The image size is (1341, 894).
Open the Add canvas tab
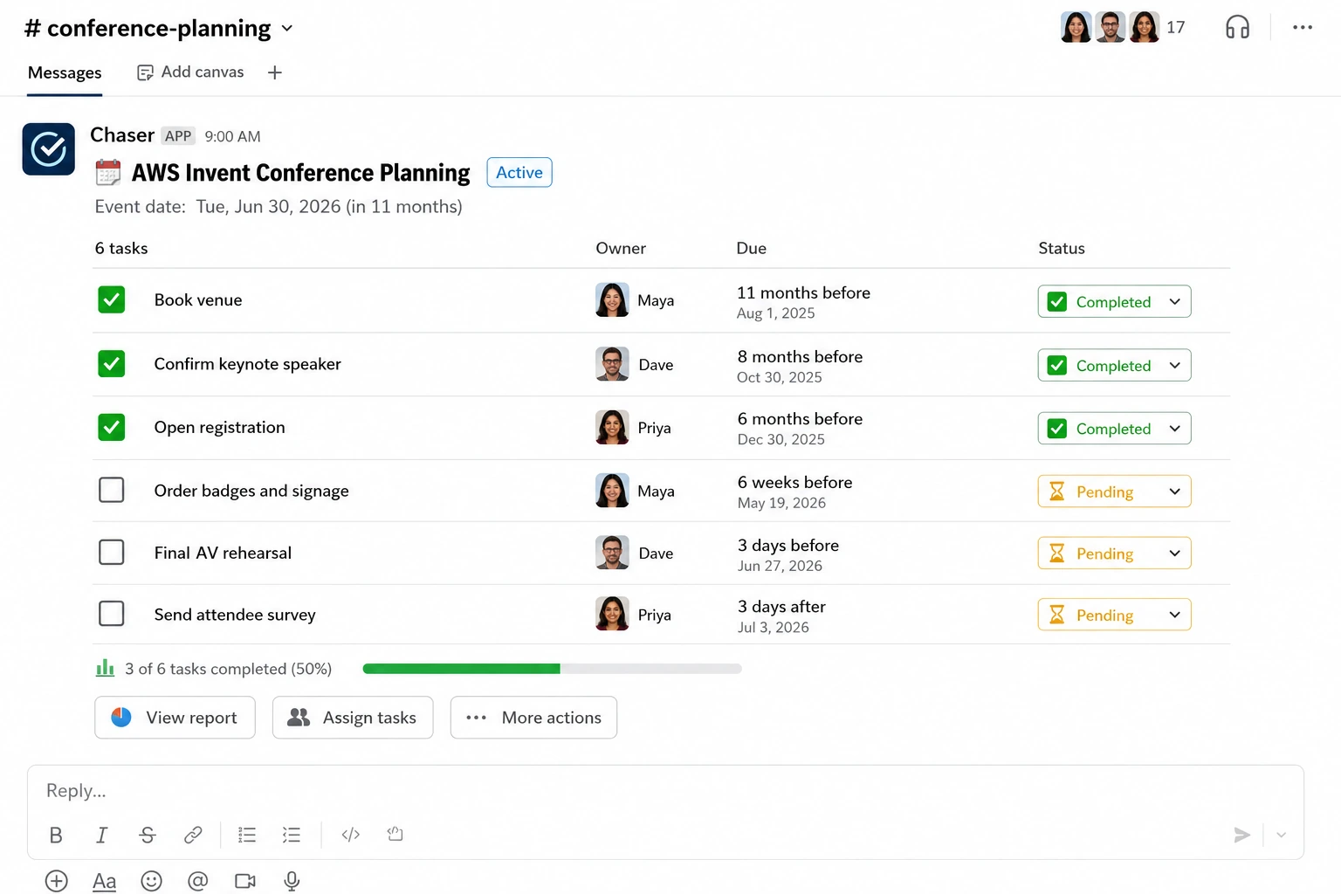pyautogui.click(x=190, y=72)
